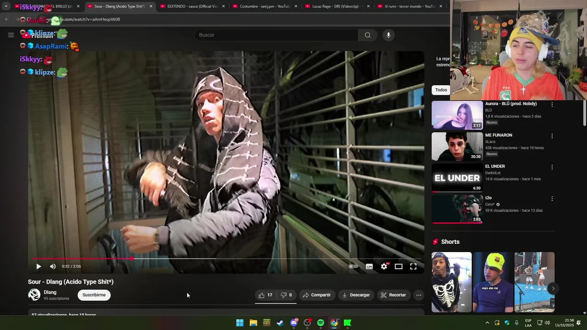The image size is (587, 330).
Task: Mute the video volume speaker icon
Action: click(x=53, y=266)
